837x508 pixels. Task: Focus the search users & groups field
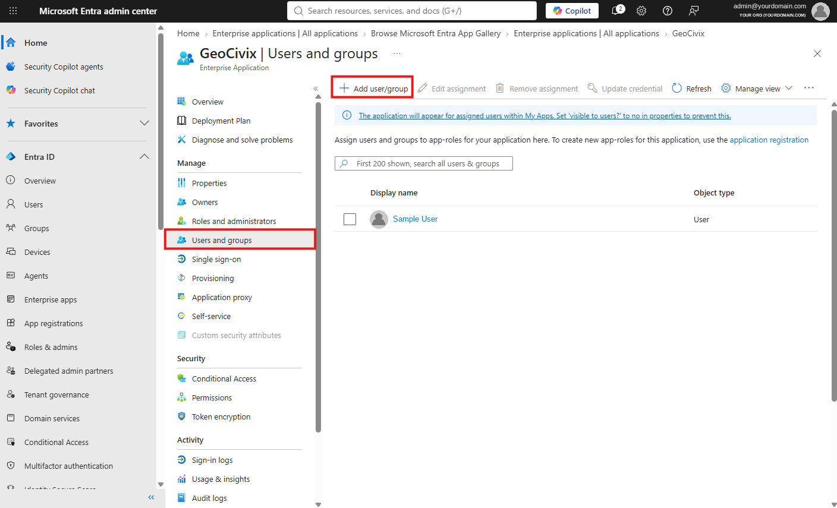click(x=424, y=163)
